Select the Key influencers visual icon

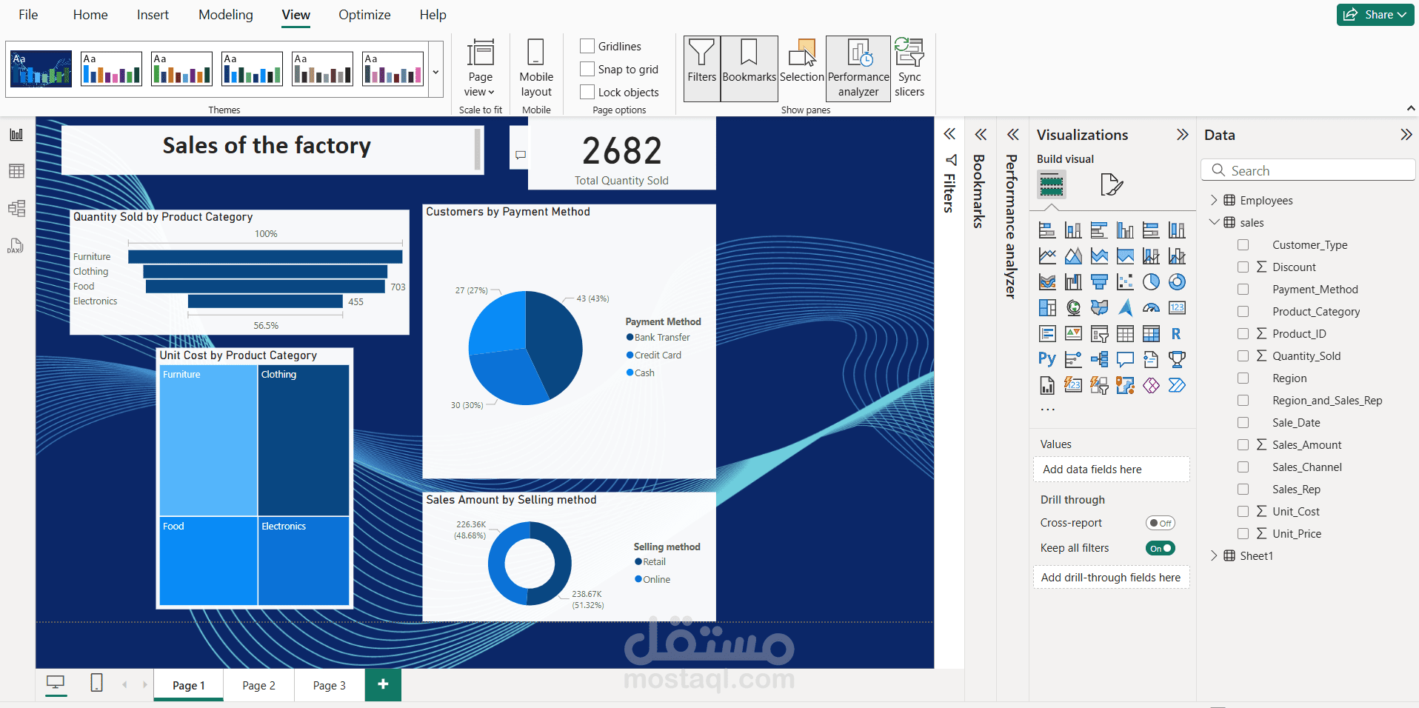click(1073, 359)
